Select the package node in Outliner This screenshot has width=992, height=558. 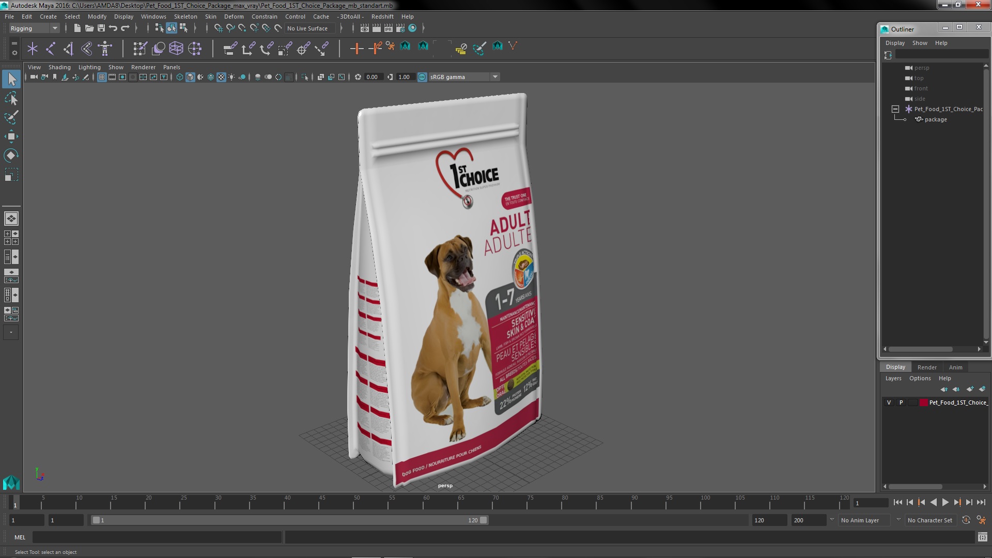[935, 119]
